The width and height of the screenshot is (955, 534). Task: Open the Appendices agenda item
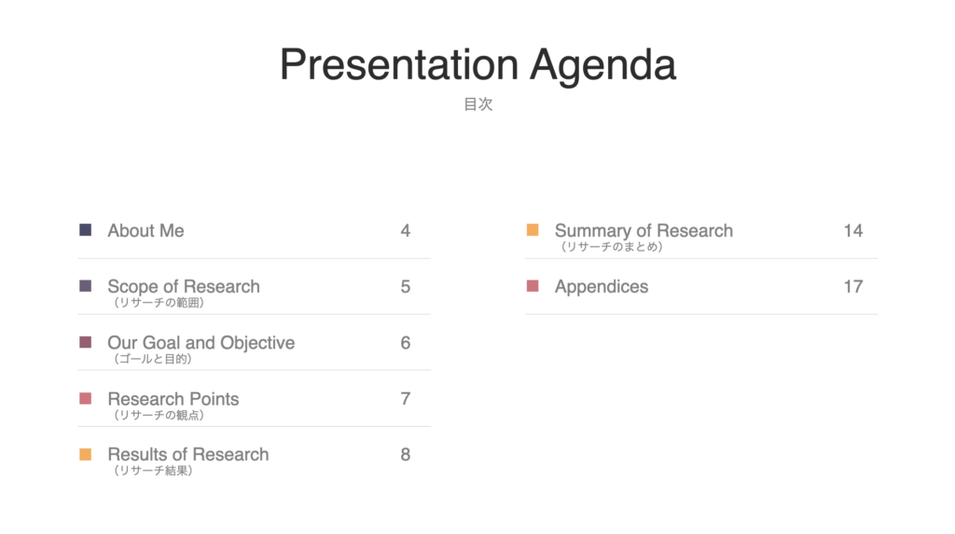point(602,287)
